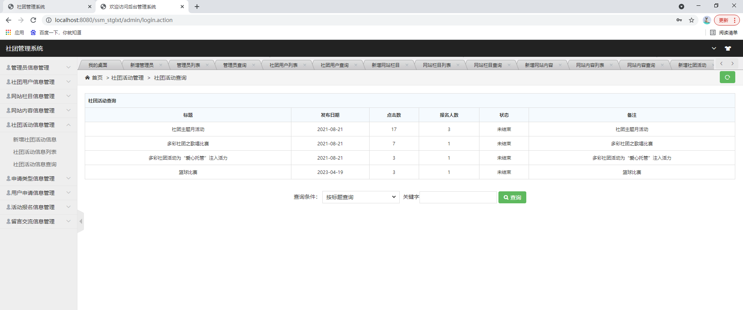The image size is (743, 310).
Task: Click the 点击数 column header
Action: point(394,115)
